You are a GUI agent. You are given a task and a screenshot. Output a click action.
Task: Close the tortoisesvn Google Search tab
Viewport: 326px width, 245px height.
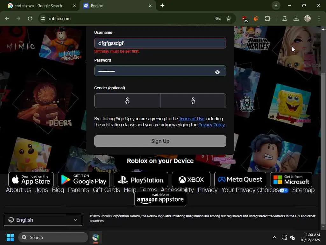[74, 6]
